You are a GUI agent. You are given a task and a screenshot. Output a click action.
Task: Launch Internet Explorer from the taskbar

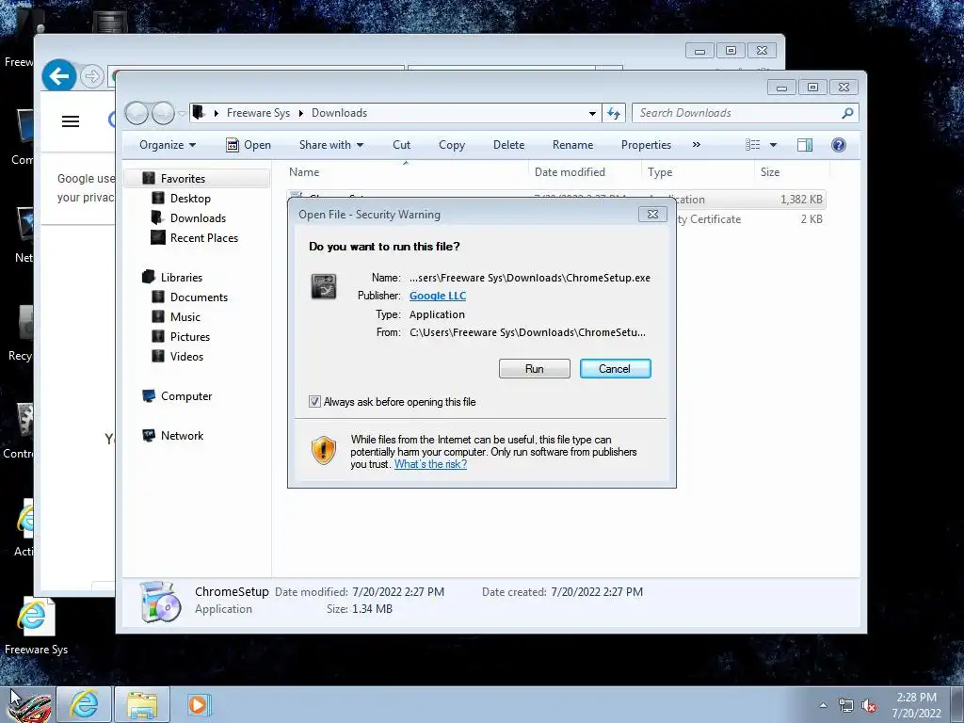[84, 704]
